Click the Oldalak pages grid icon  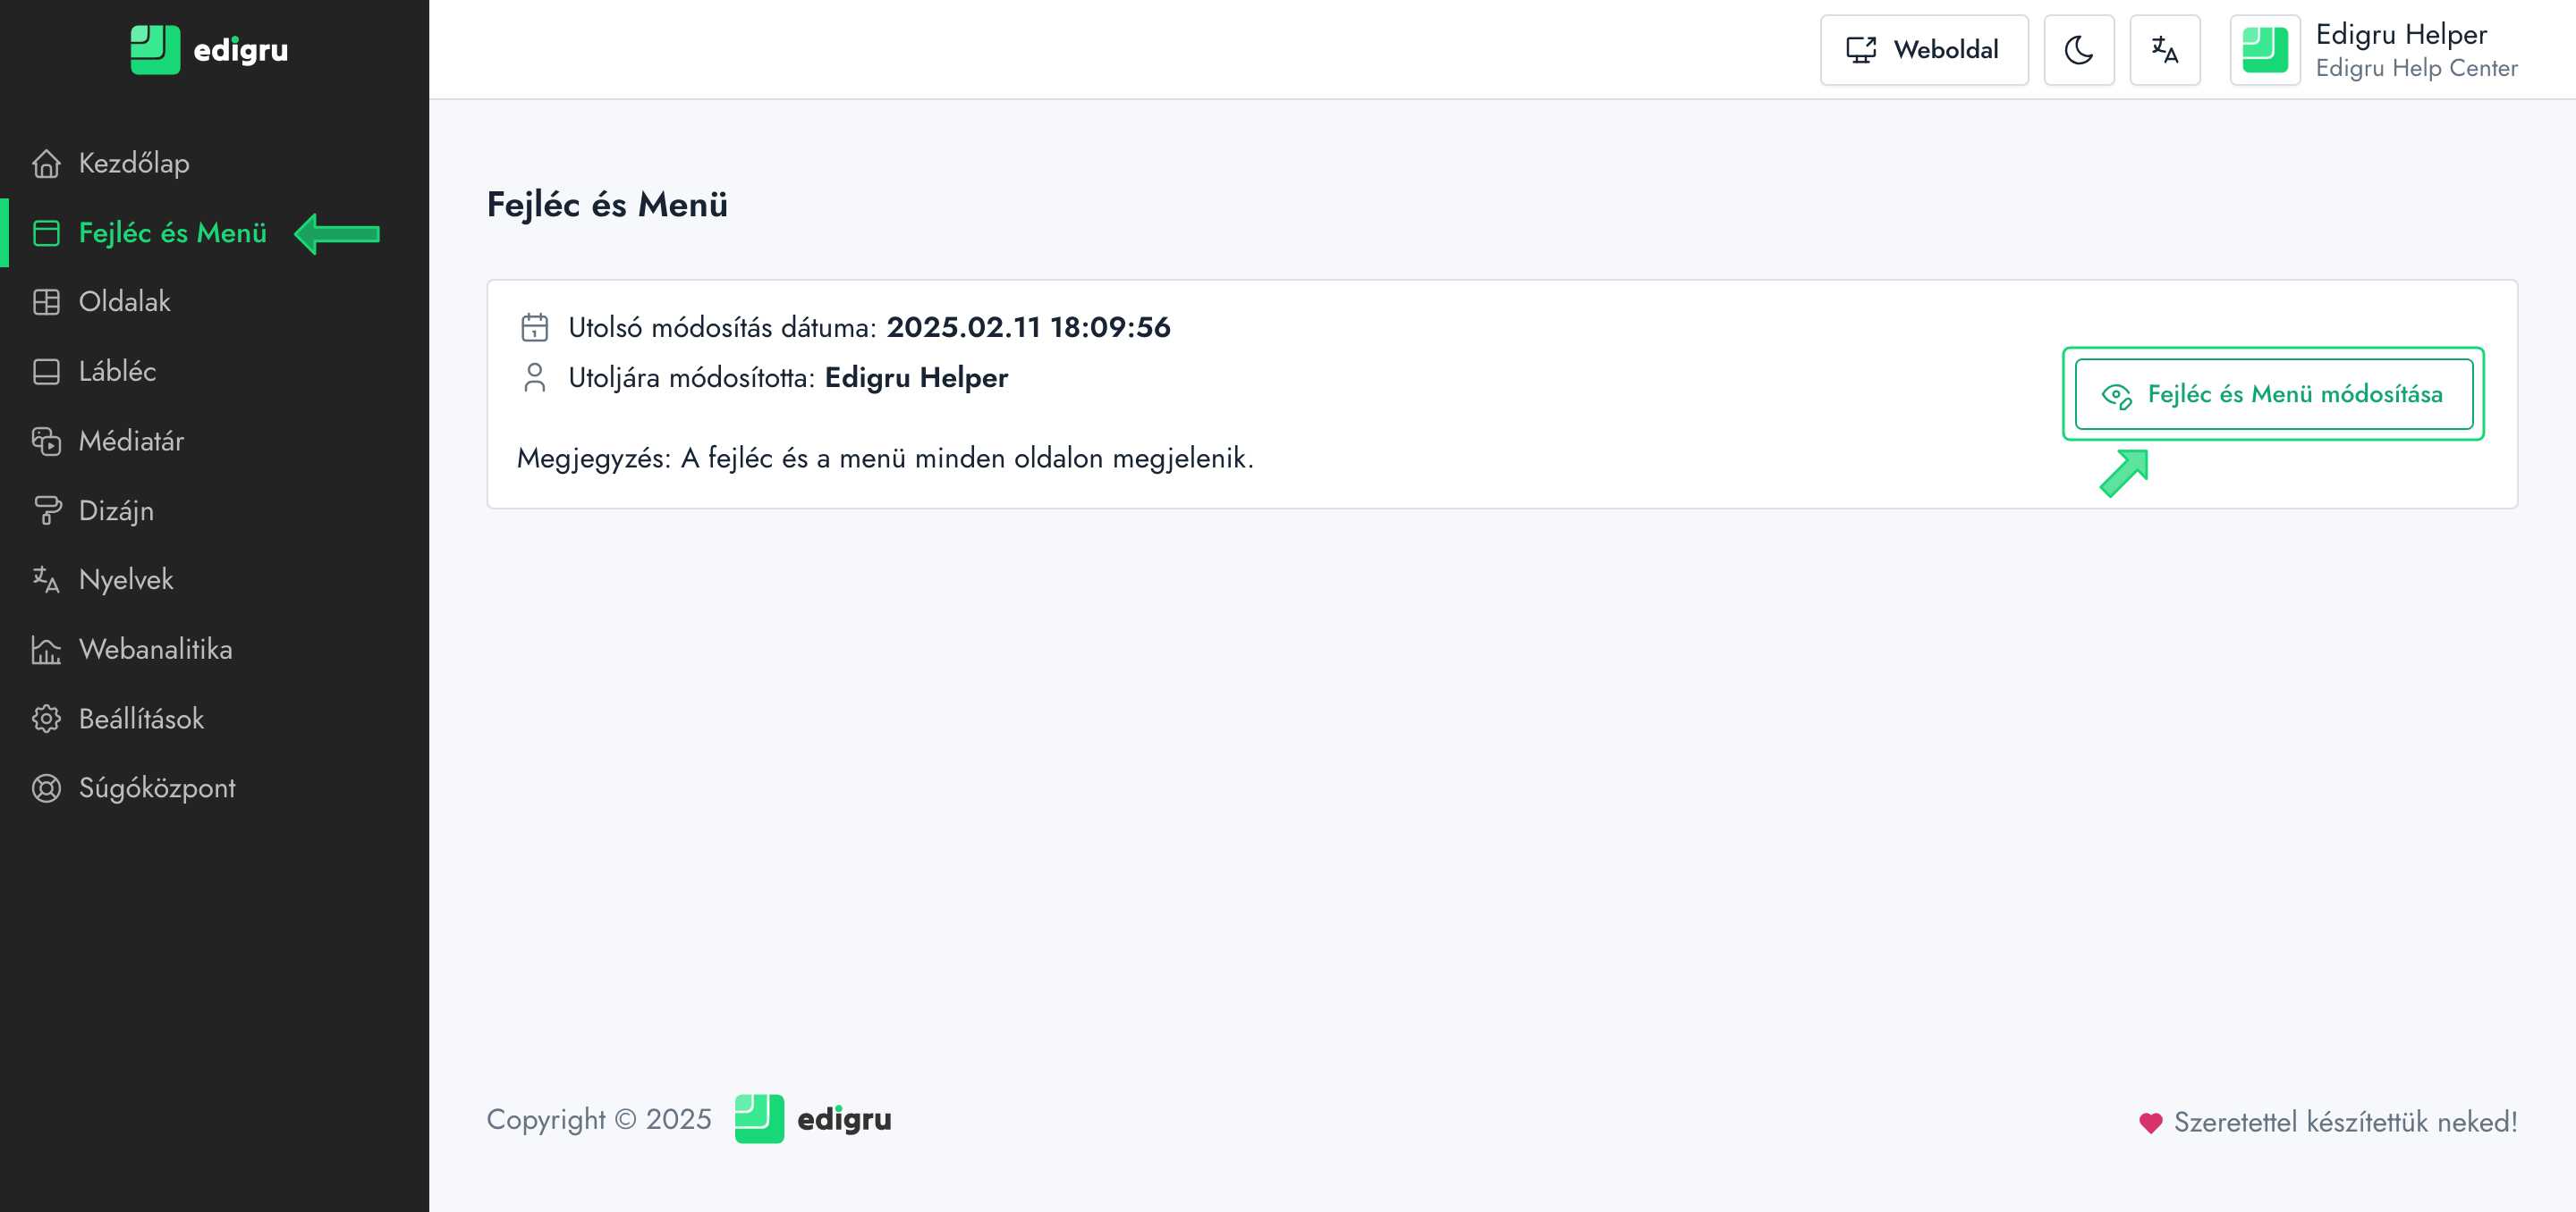pos(46,302)
